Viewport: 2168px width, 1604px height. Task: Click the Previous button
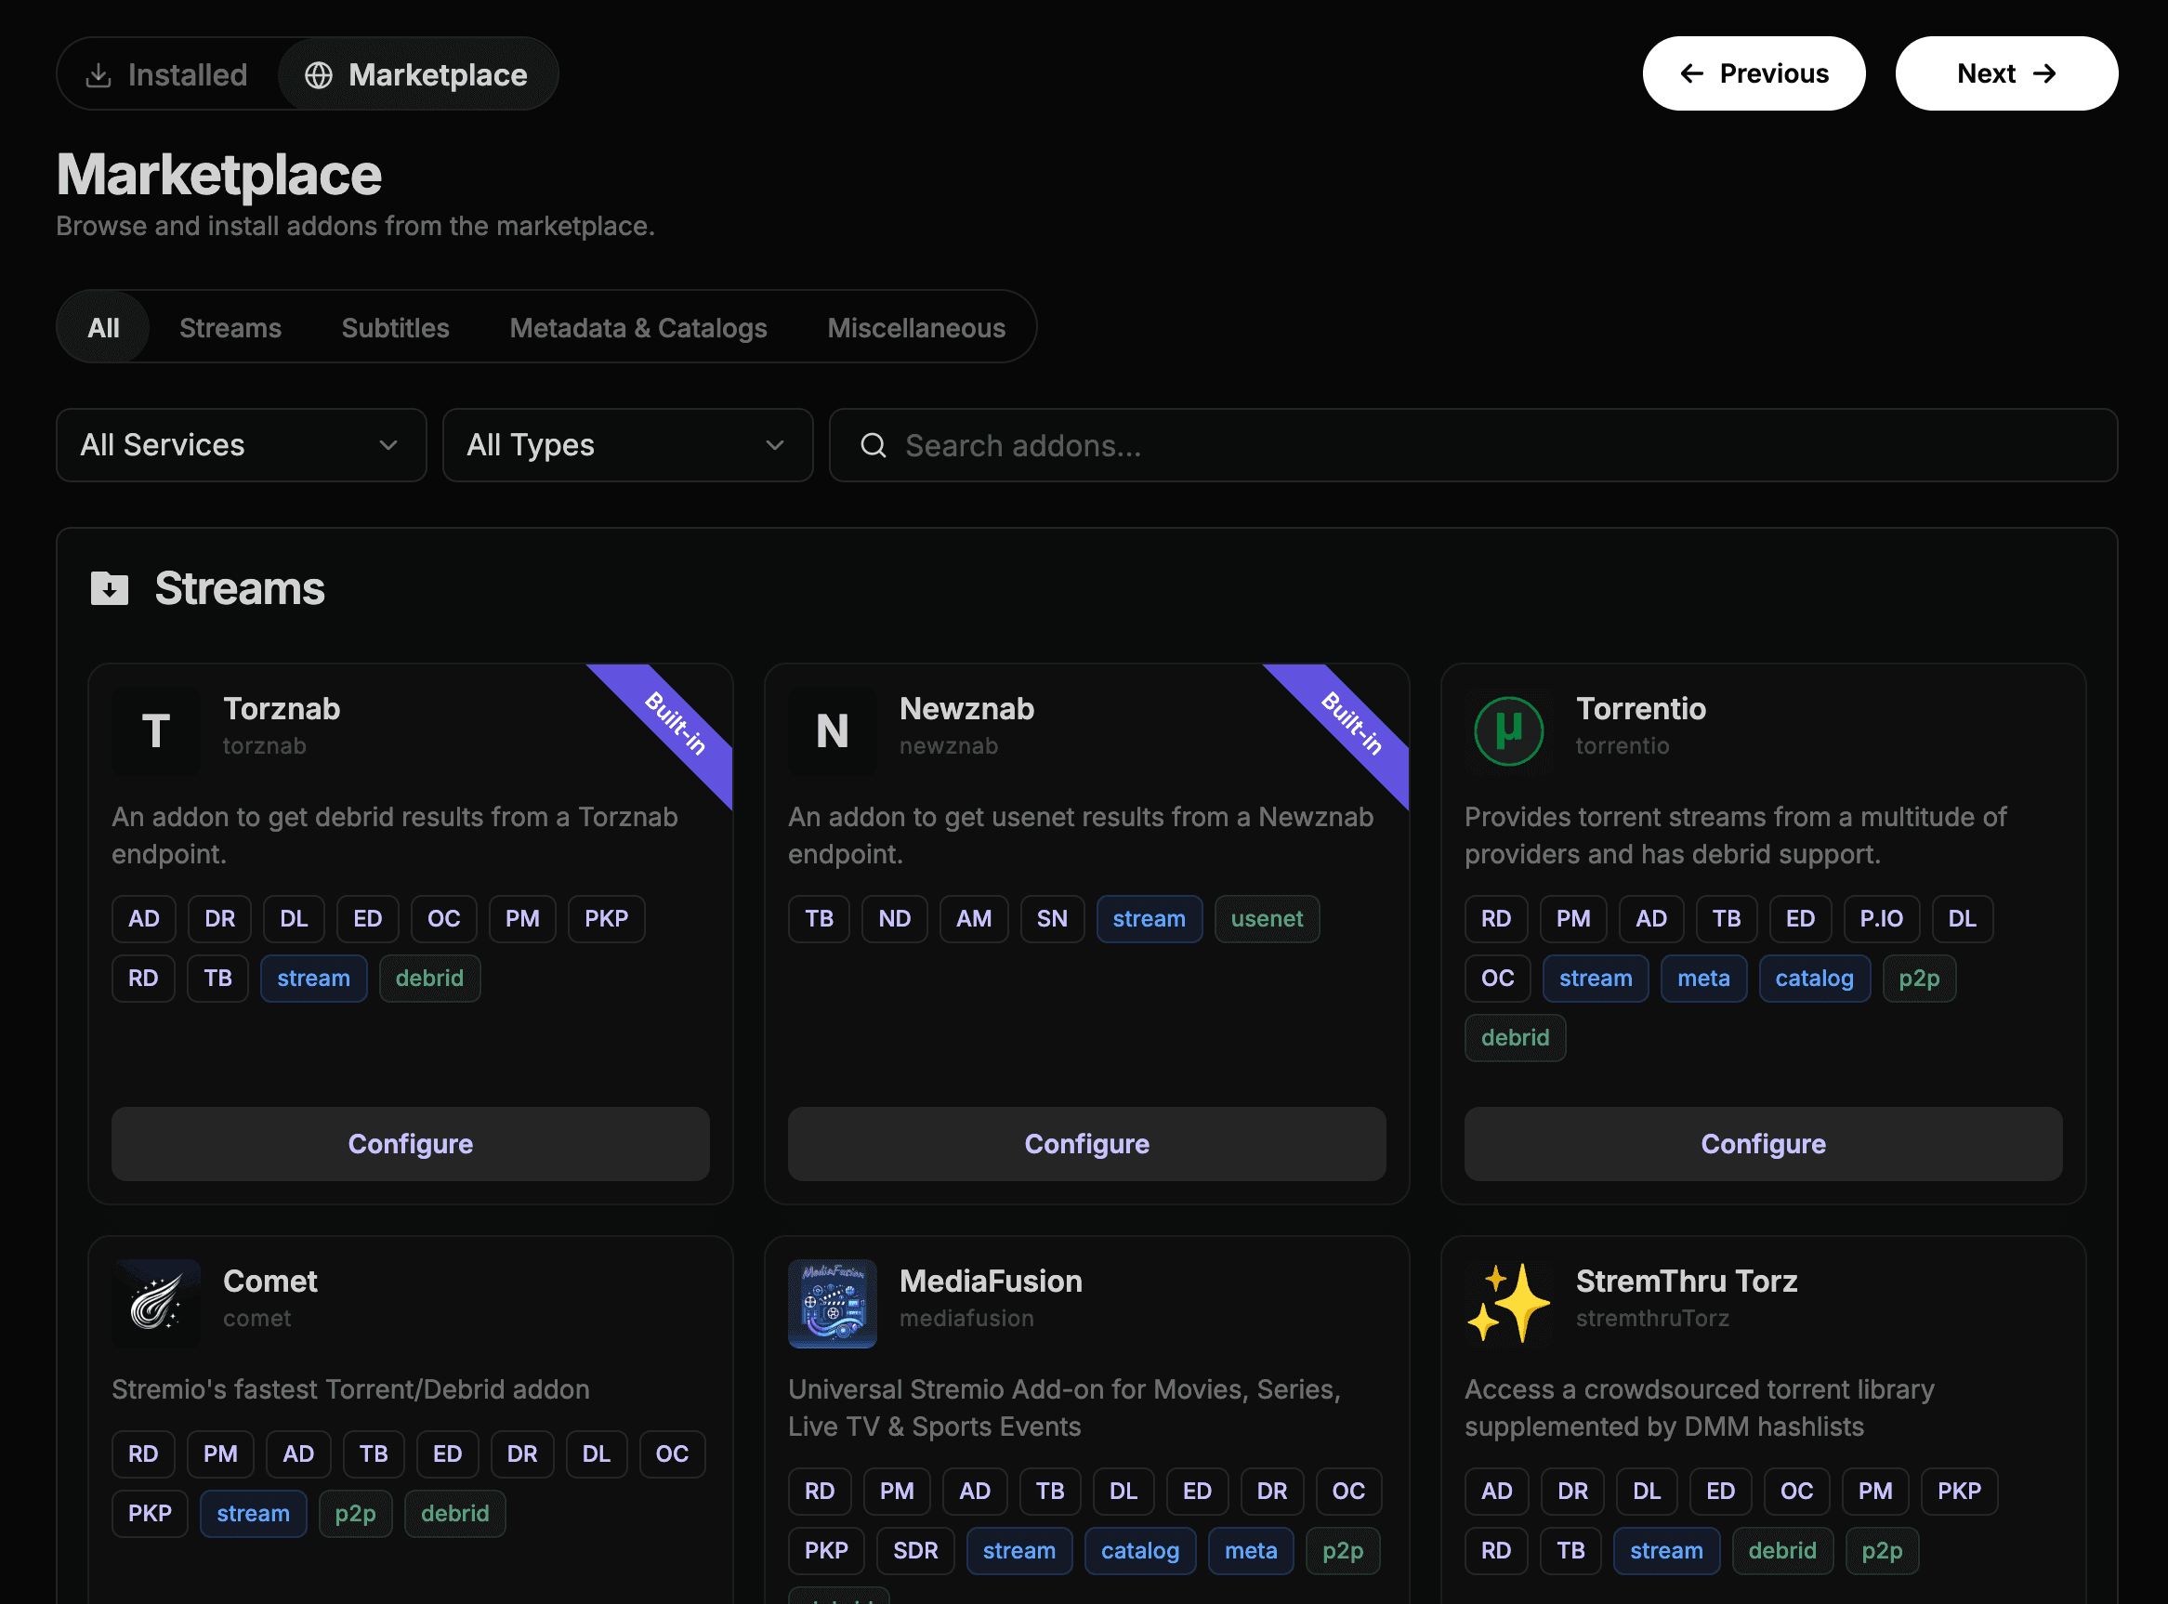tap(1754, 72)
